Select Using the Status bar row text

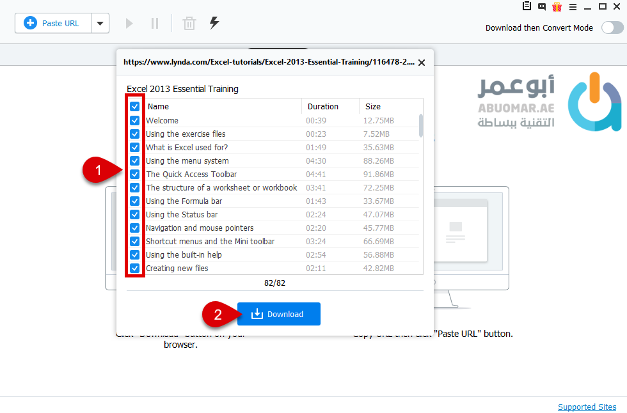pos(182,214)
